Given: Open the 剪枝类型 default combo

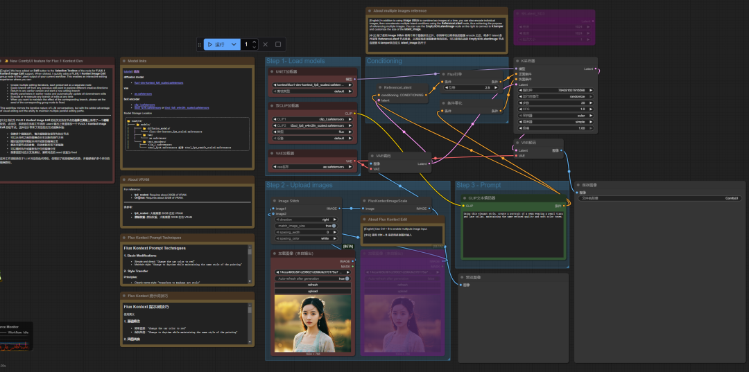Looking at the screenshot, I should click(x=313, y=91).
